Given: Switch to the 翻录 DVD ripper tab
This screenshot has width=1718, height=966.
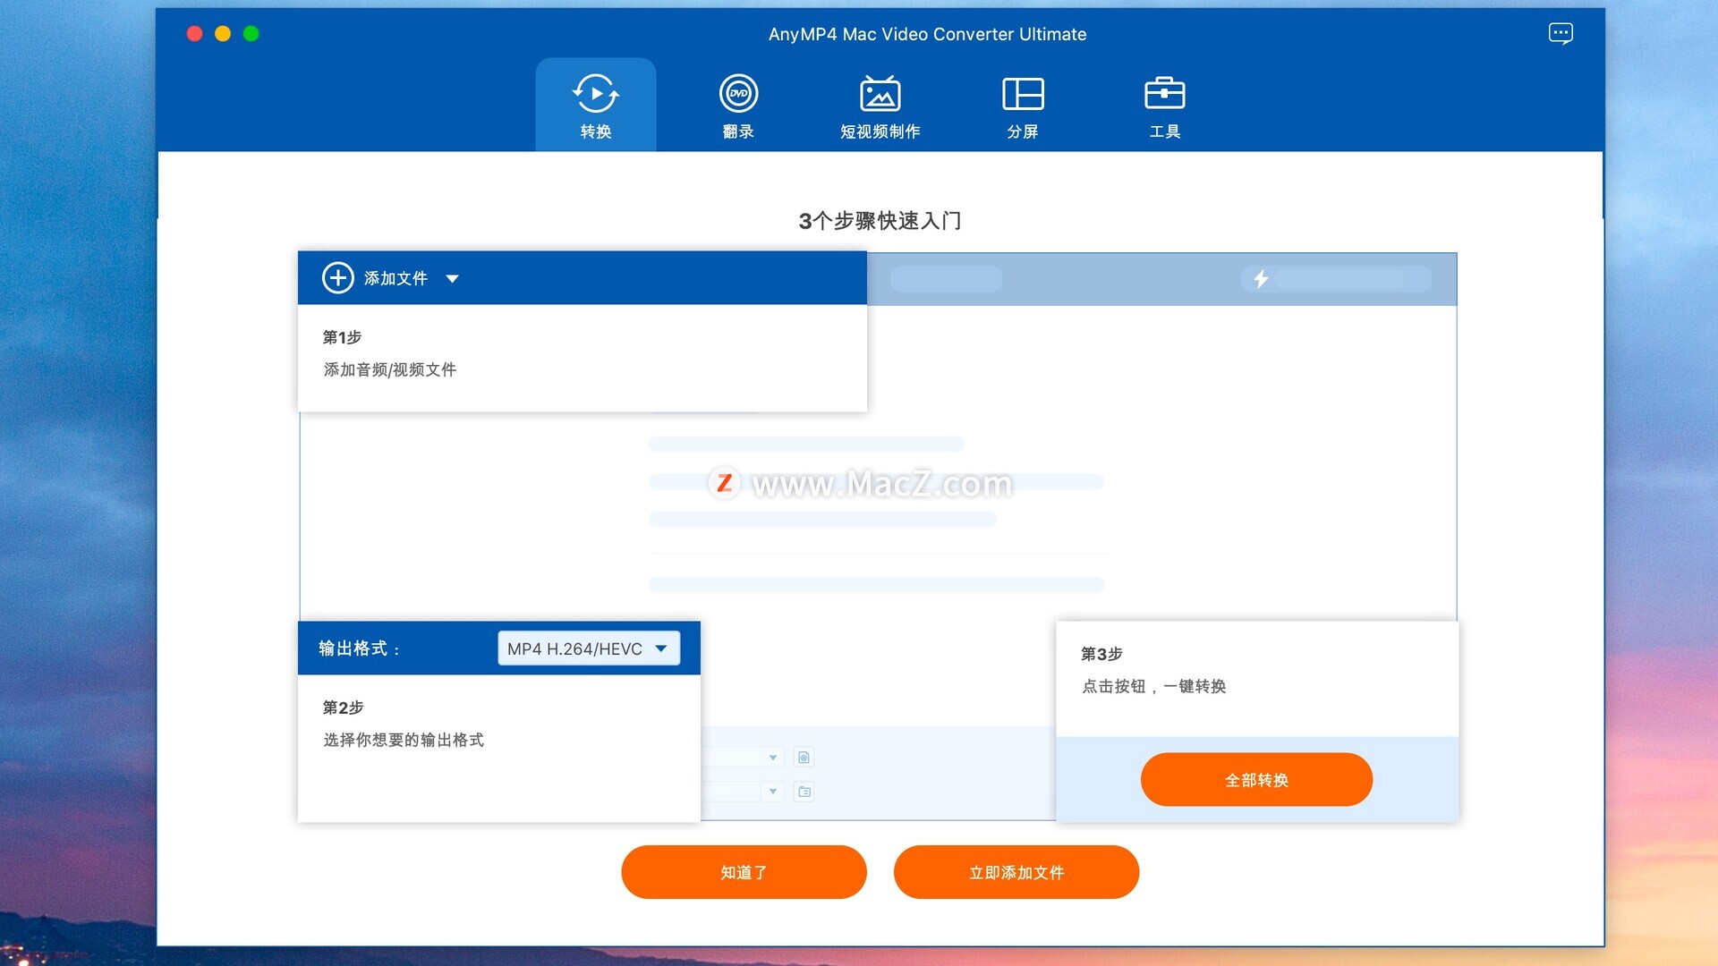Looking at the screenshot, I should click(x=738, y=106).
